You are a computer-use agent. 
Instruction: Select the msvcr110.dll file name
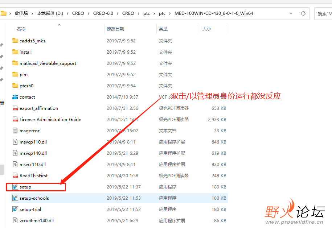[x=33, y=164]
